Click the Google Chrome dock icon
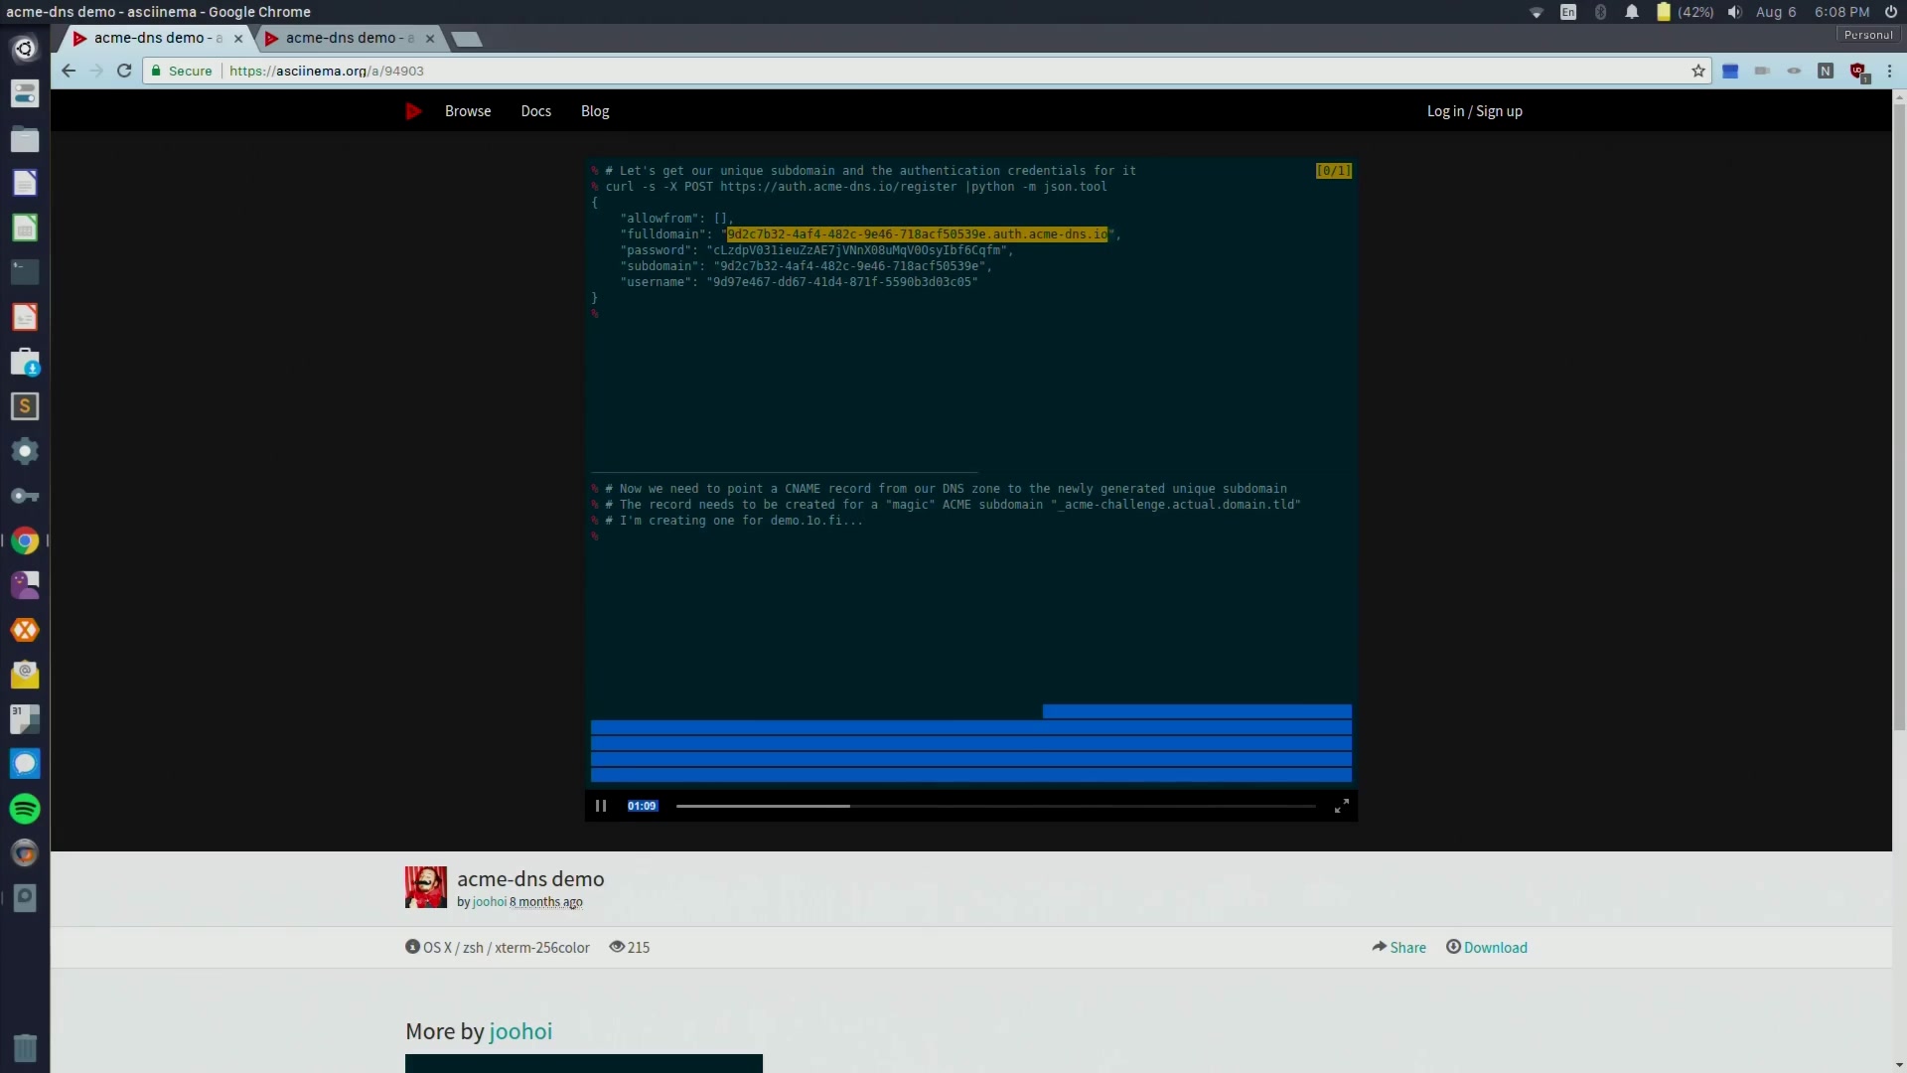 tap(25, 540)
